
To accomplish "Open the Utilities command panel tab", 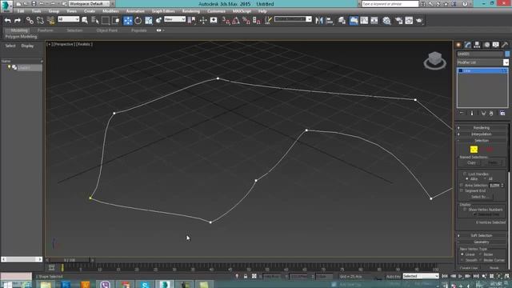I will pos(505,45).
